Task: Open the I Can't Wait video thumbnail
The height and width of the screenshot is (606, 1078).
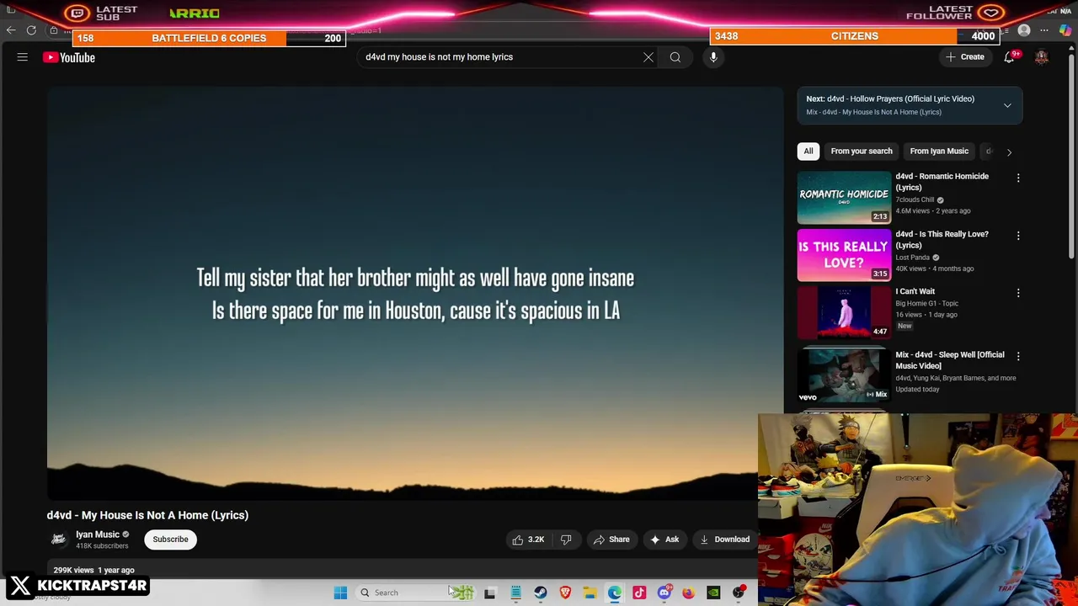Action: coord(844,312)
